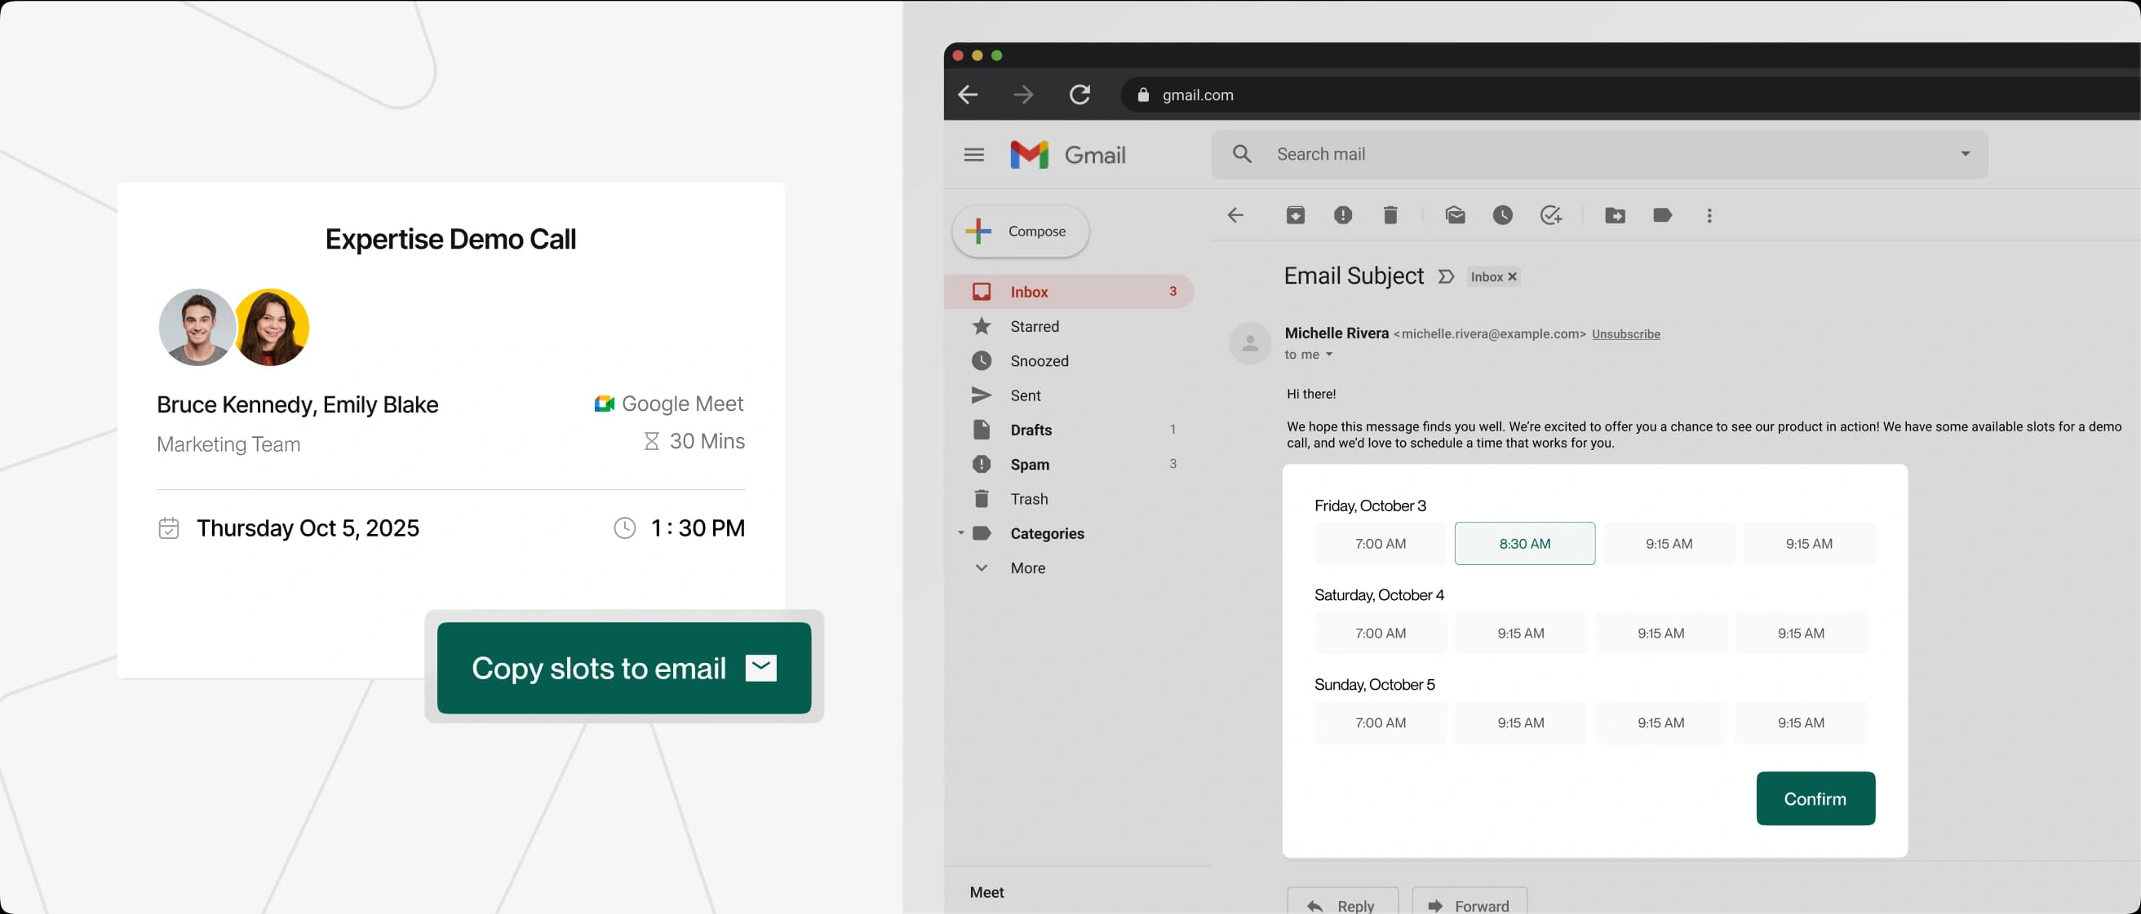Viewport: 2141px width, 914px height.
Task: Open the Copy slots to email dropdown arrow
Action: click(761, 667)
